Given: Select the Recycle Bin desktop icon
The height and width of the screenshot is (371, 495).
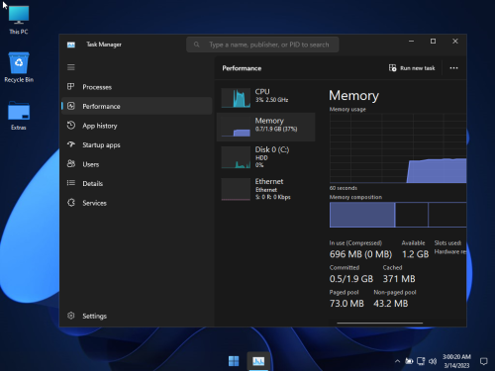Looking at the screenshot, I should (19, 67).
